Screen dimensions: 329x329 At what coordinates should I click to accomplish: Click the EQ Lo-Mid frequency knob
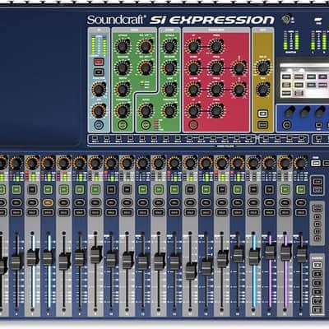pyautogui.click(x=216, y=89)
